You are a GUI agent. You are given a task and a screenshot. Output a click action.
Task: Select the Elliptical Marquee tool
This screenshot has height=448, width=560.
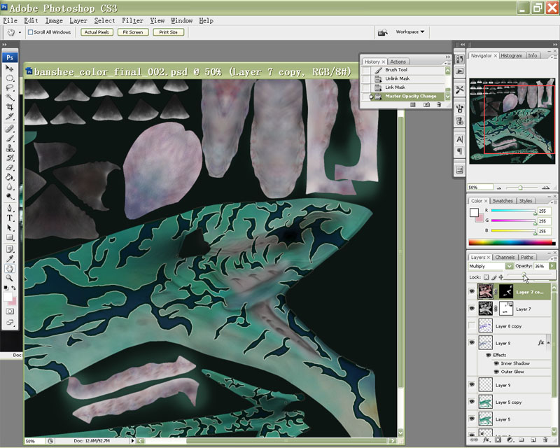click(10, 78)
